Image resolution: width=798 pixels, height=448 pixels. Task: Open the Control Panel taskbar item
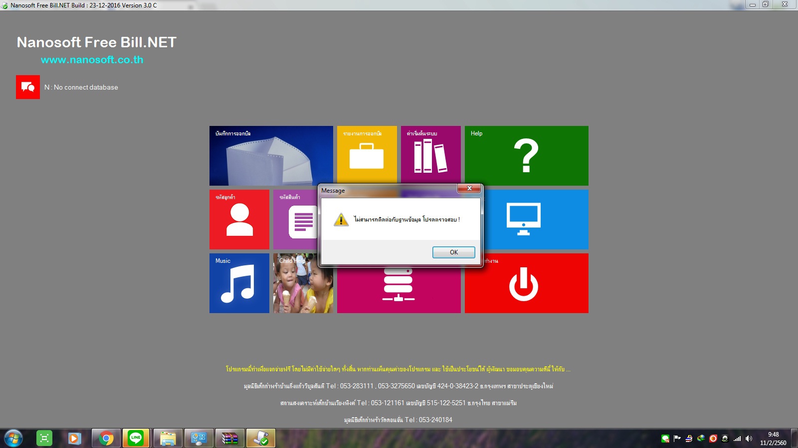(x=199, y=439)
